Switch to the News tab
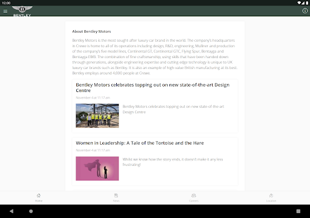The height and width of the screenshot is (218, 310). pos(116,197)
